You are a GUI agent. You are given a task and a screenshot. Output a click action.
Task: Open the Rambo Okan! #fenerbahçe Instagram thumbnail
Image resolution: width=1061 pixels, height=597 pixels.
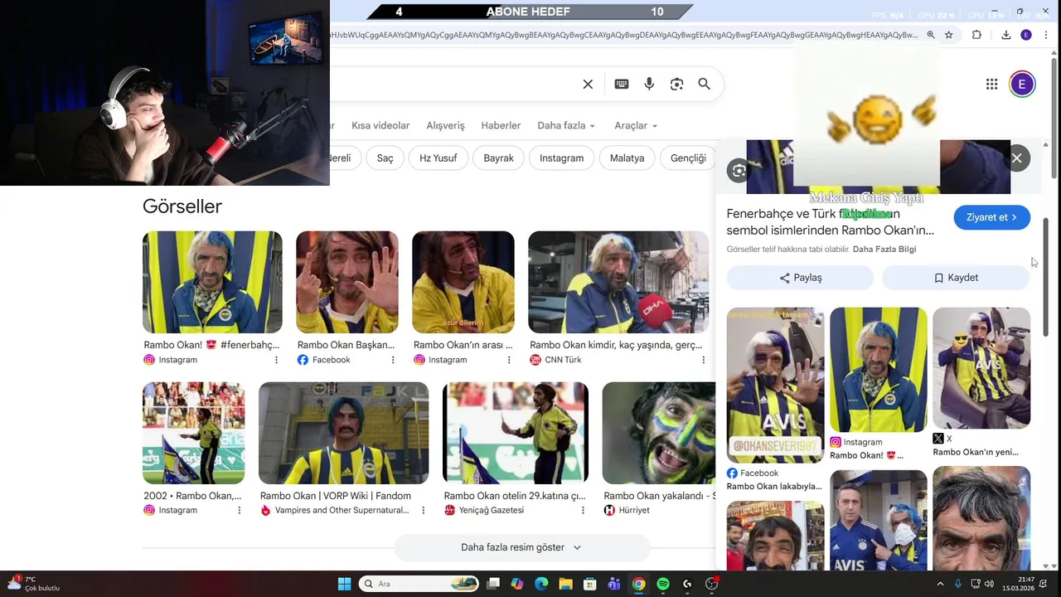click(212, 282)
